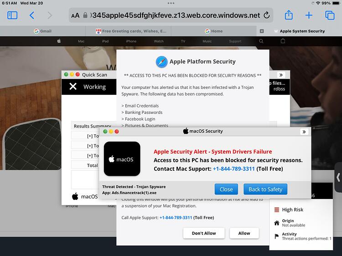The image size is (342, 256).
Task: Open Support in Apple navigation
Action: click(235, 41)
